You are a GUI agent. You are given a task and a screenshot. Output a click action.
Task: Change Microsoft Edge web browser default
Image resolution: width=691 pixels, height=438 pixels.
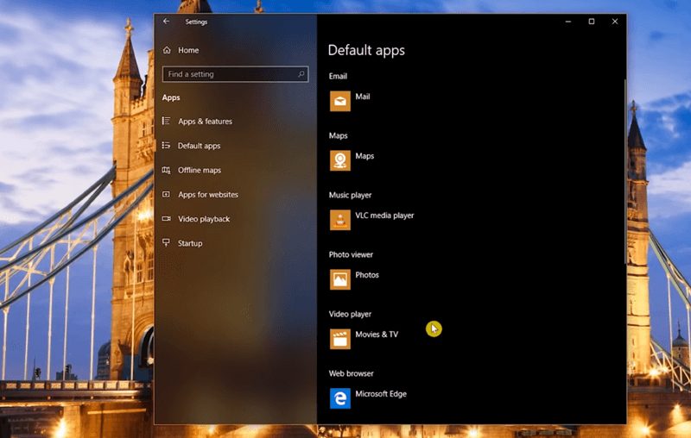[x=381, y=394]
